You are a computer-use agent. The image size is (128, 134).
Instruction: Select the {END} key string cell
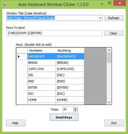pos(70,81)
